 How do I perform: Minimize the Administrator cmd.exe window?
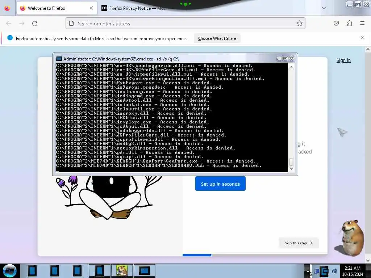point(279,59)
